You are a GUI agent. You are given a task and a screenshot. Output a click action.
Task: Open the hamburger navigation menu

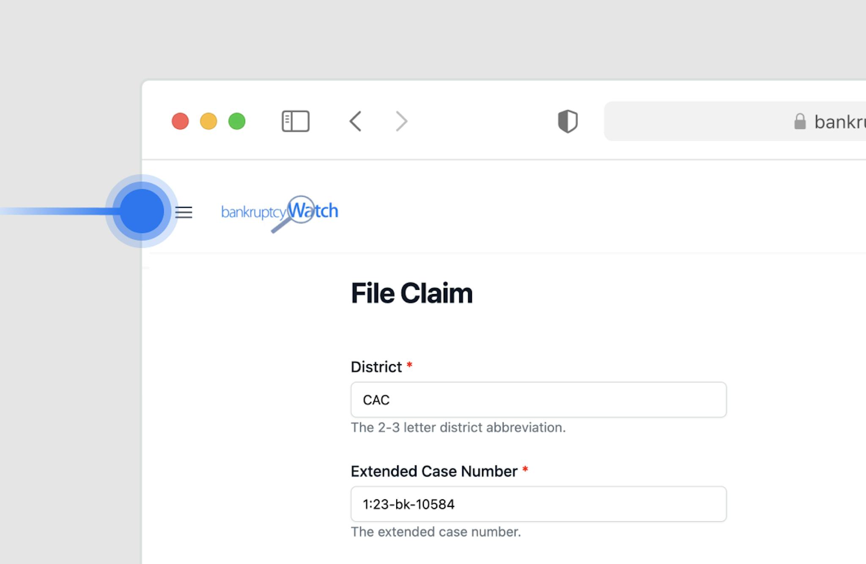[x=184, y=213]
